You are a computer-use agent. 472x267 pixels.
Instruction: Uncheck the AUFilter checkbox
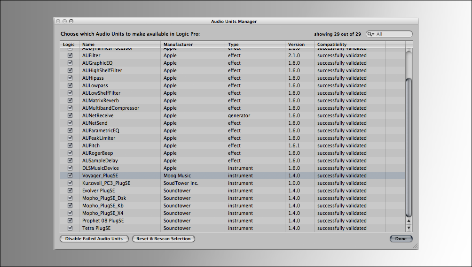coord(70,55)
